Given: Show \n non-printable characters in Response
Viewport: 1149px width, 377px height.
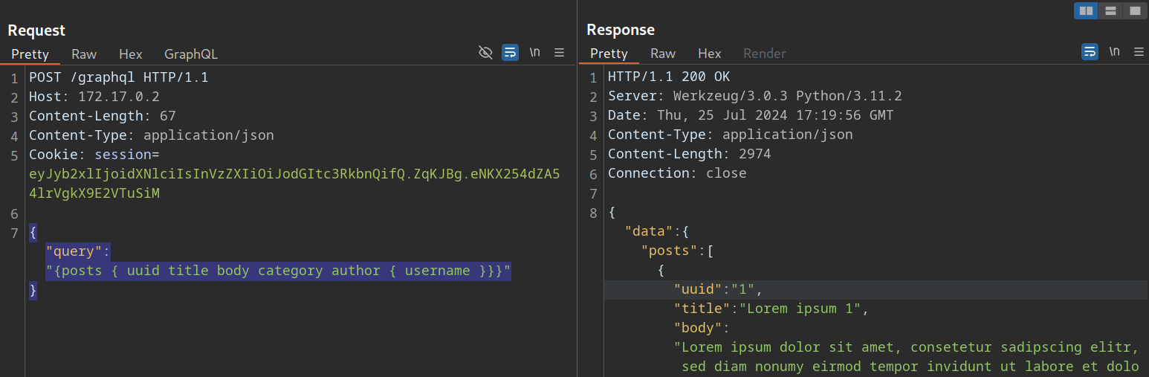Looking at the screenshot, I should 1114,52.
